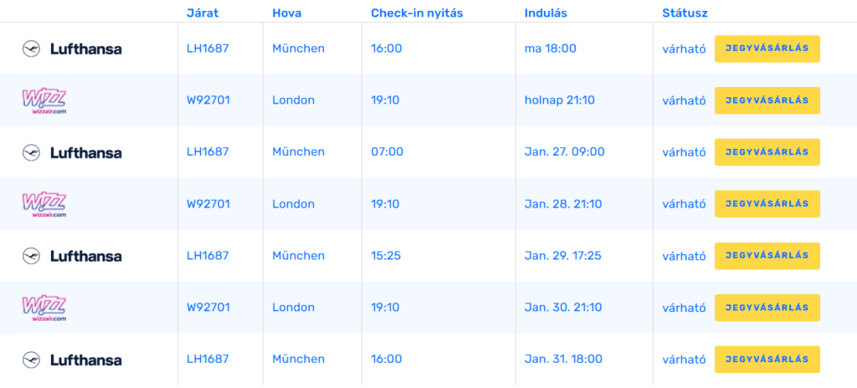Click the Lufthansa logo in the Jan. 31. row
Screen dimensions: 857x388
[x=72, y=360]
